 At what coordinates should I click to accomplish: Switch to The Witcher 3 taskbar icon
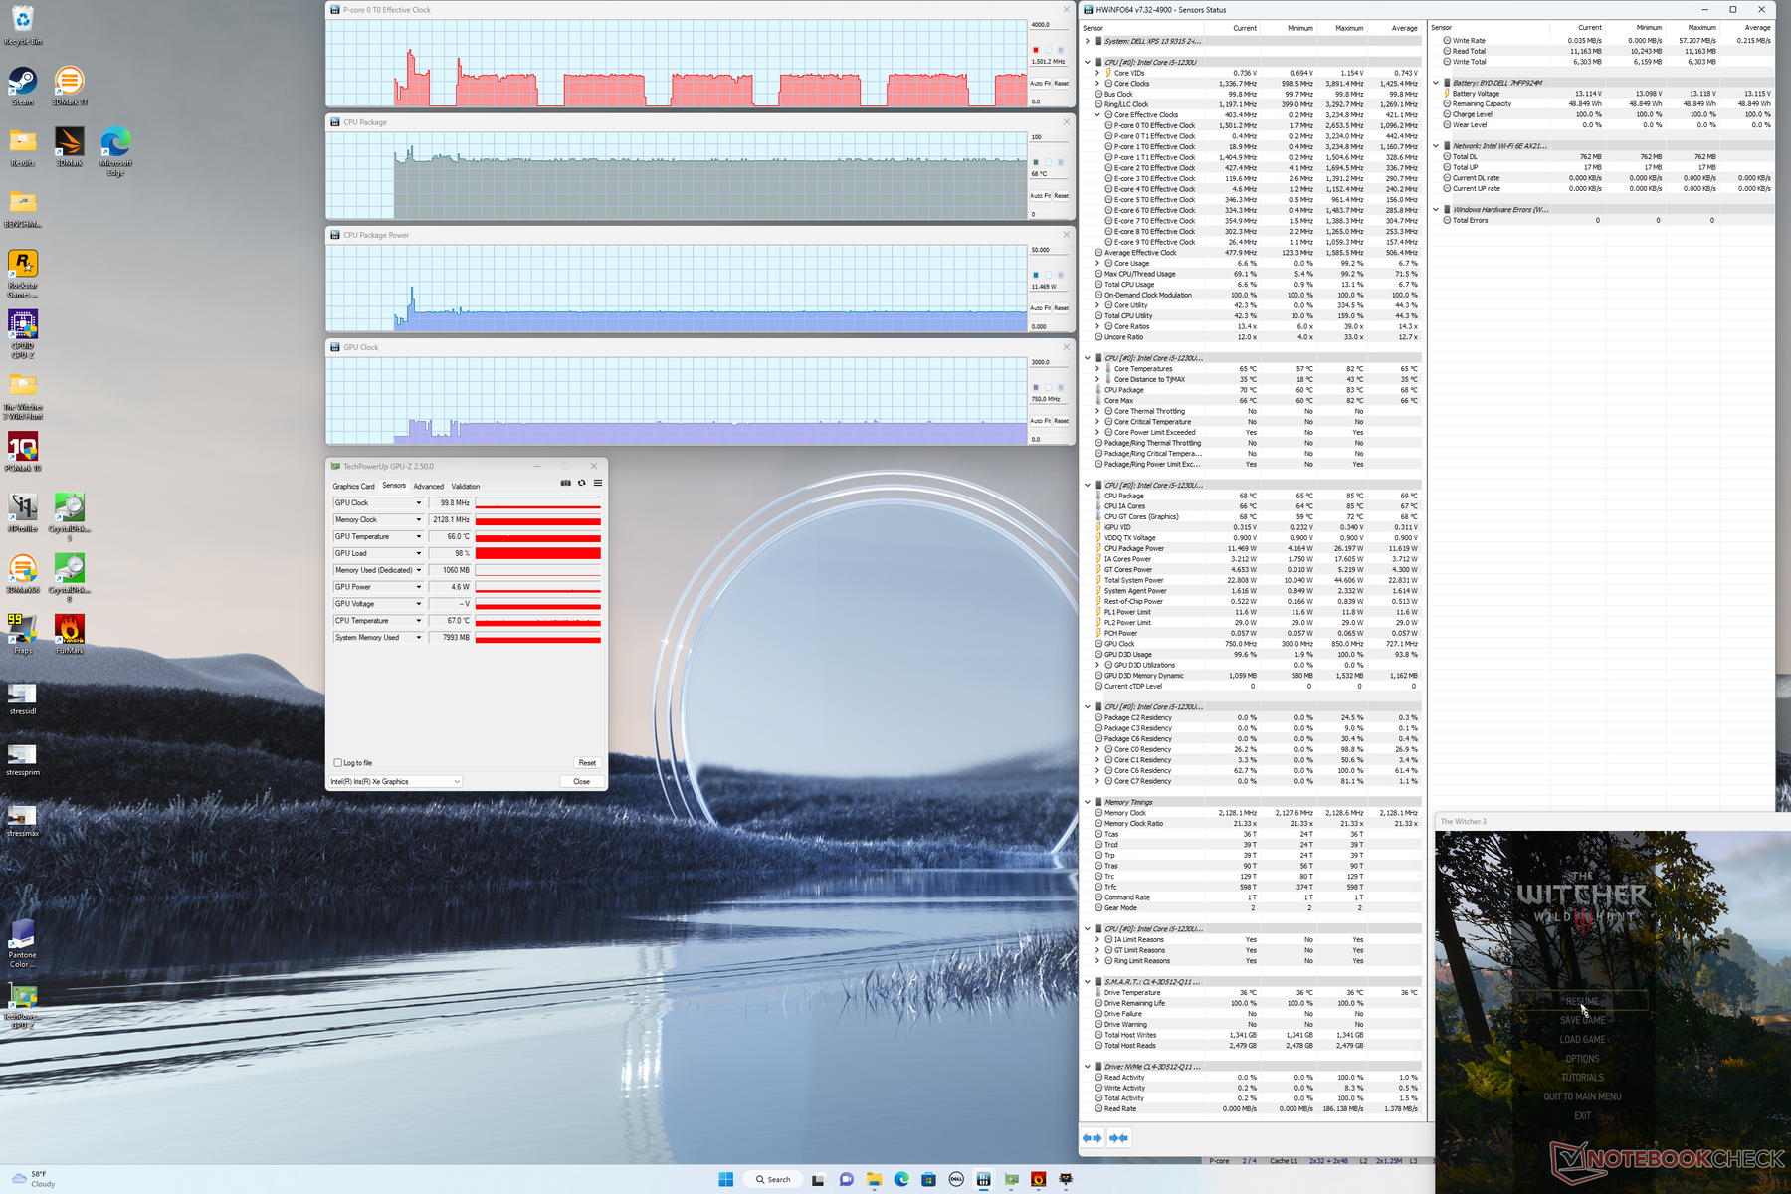(x=1066, y=1179)
